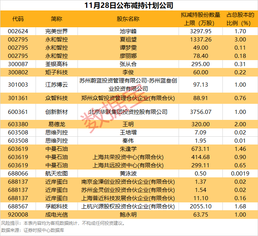258x236 pixels.
Task: Click the value 299.11
Action: click(x=200, y=165)
